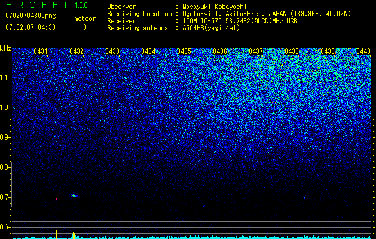Image resolution: width=376 pixels, height=239 pixels.
Task: Click the 0.6 kHz axis label
Action: pos(5,227)
